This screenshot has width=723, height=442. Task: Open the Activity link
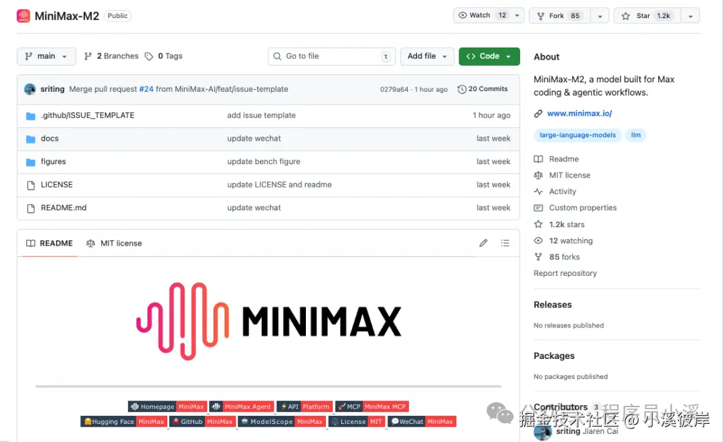tap(555, 192)
